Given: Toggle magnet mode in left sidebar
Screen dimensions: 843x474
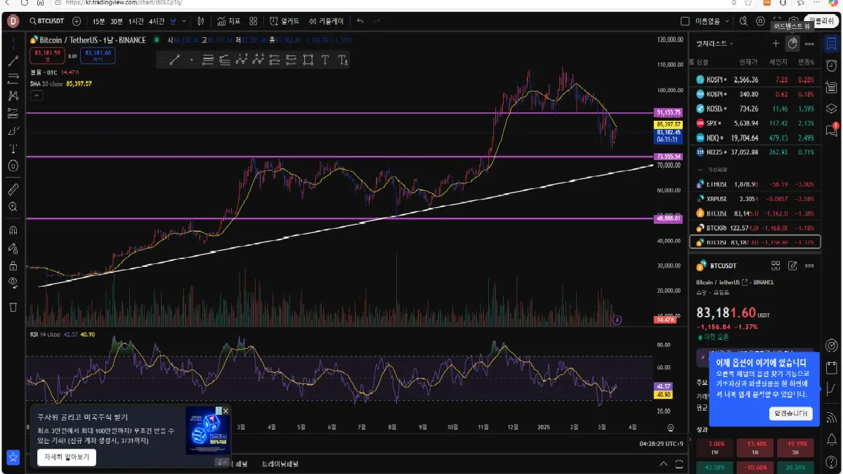Looking at the screenshot, I should tap(13, 230).
